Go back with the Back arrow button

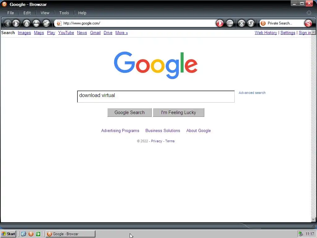pos(7,23)
